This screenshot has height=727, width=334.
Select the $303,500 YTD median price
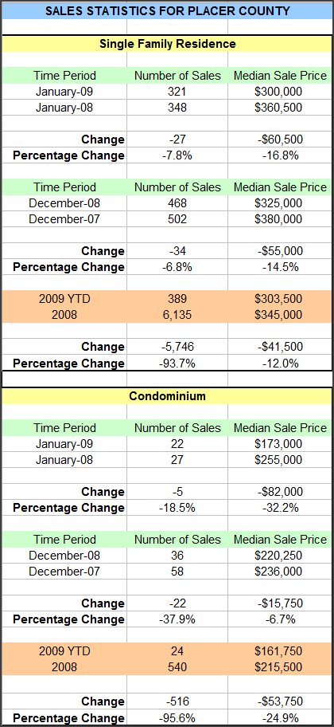pyautogui.click(x=279, y=299)
